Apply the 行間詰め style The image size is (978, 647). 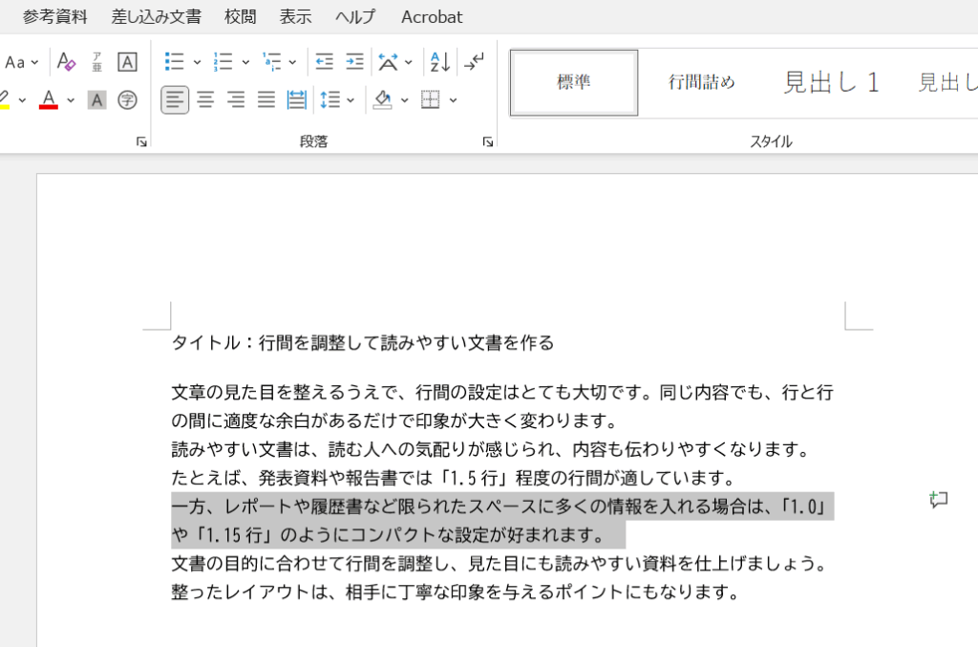(701, 82)
